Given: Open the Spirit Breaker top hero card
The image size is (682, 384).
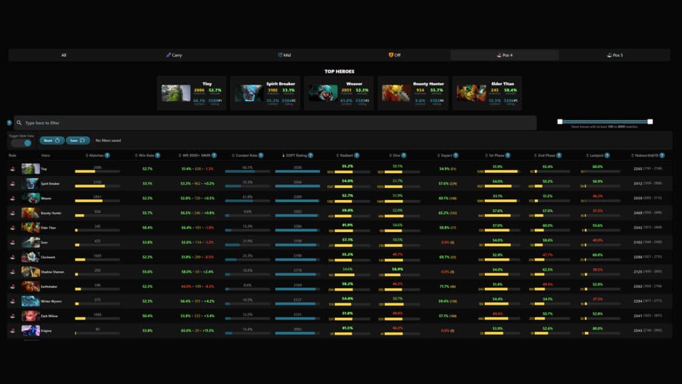Looking at the screenshot, I should pos(265,93).
